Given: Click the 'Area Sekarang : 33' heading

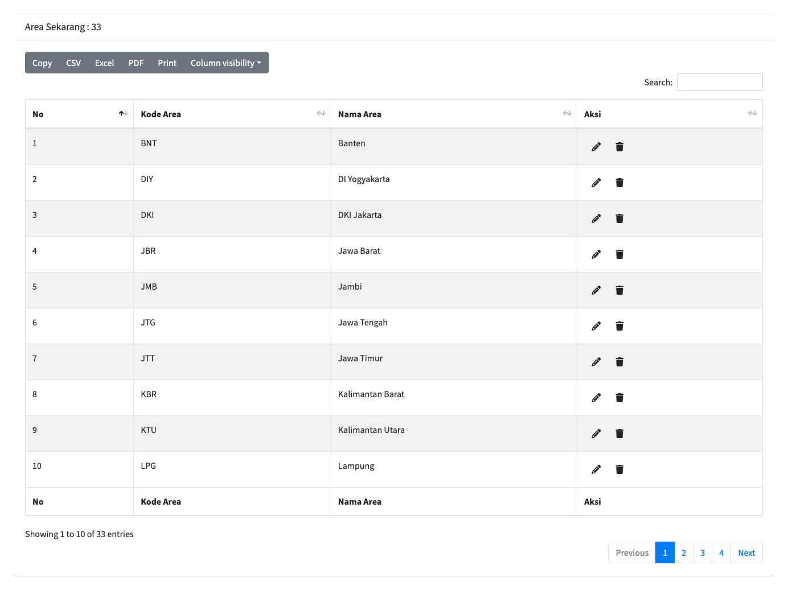Looking at the screenshot, I should point(63,27).
